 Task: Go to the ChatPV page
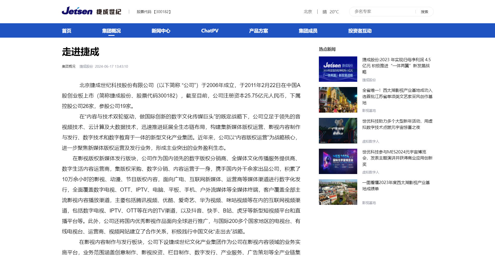pos(210,31)
